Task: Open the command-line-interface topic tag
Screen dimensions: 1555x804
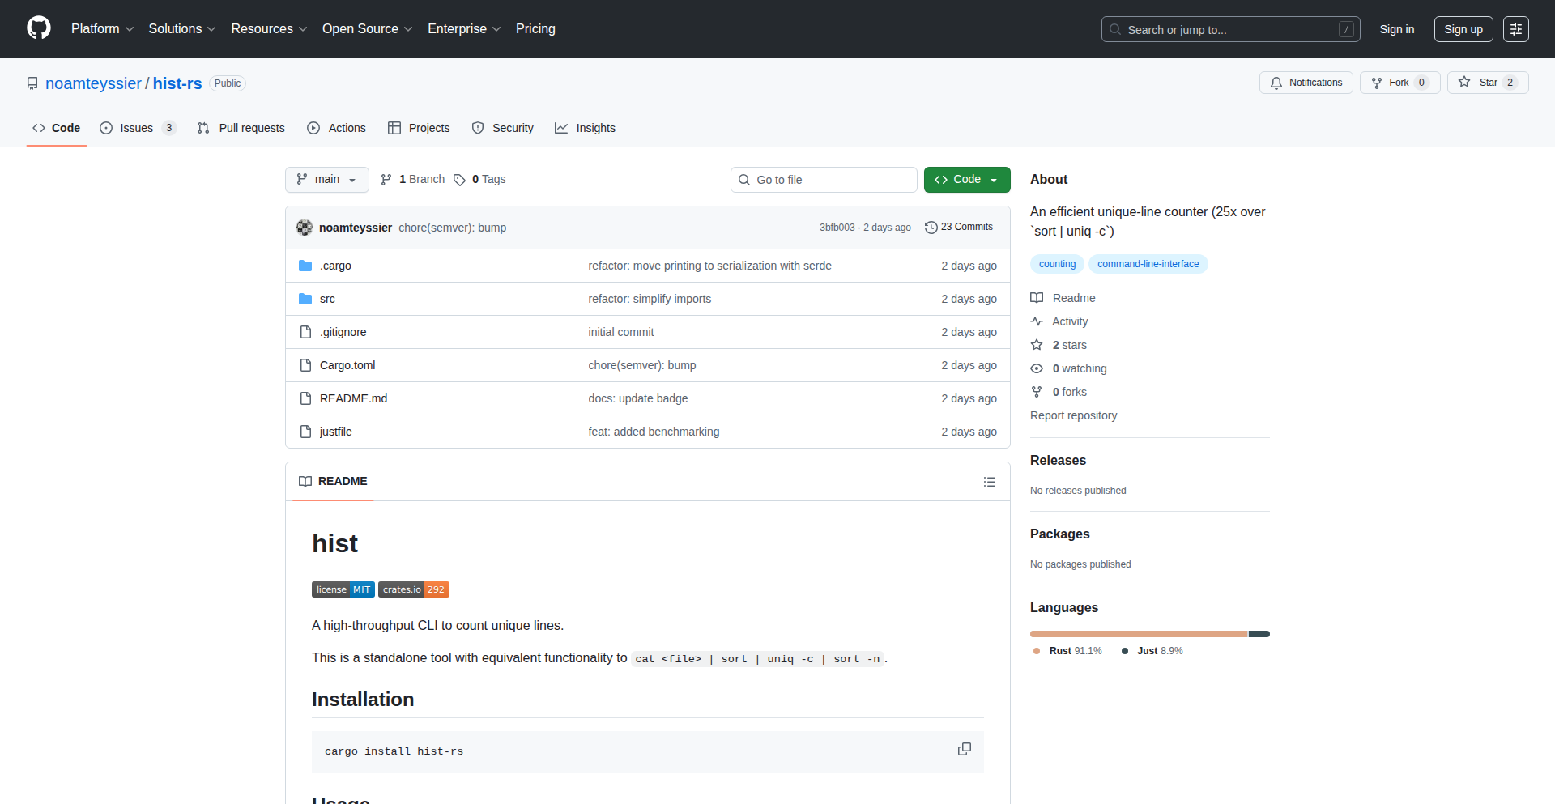Action: [1148, 264]
